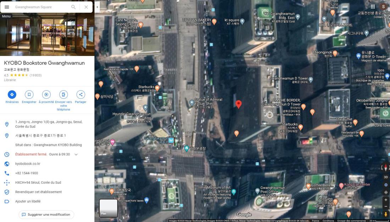Open the KYOBO Bookstore storefront photo

47,34
